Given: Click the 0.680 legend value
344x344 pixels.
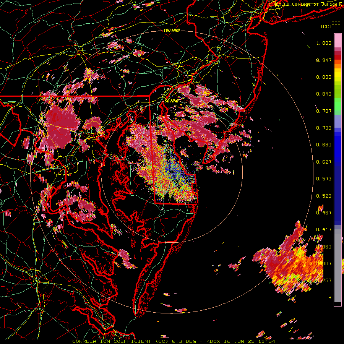Looking at the screenshot, I should click(x=324, y=145).
